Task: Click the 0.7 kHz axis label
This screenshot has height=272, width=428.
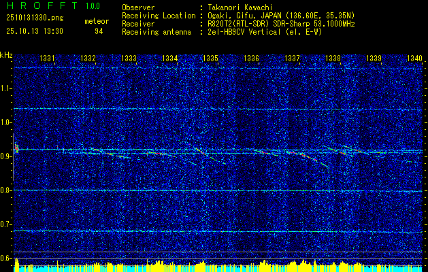Action: coord(5,224)
